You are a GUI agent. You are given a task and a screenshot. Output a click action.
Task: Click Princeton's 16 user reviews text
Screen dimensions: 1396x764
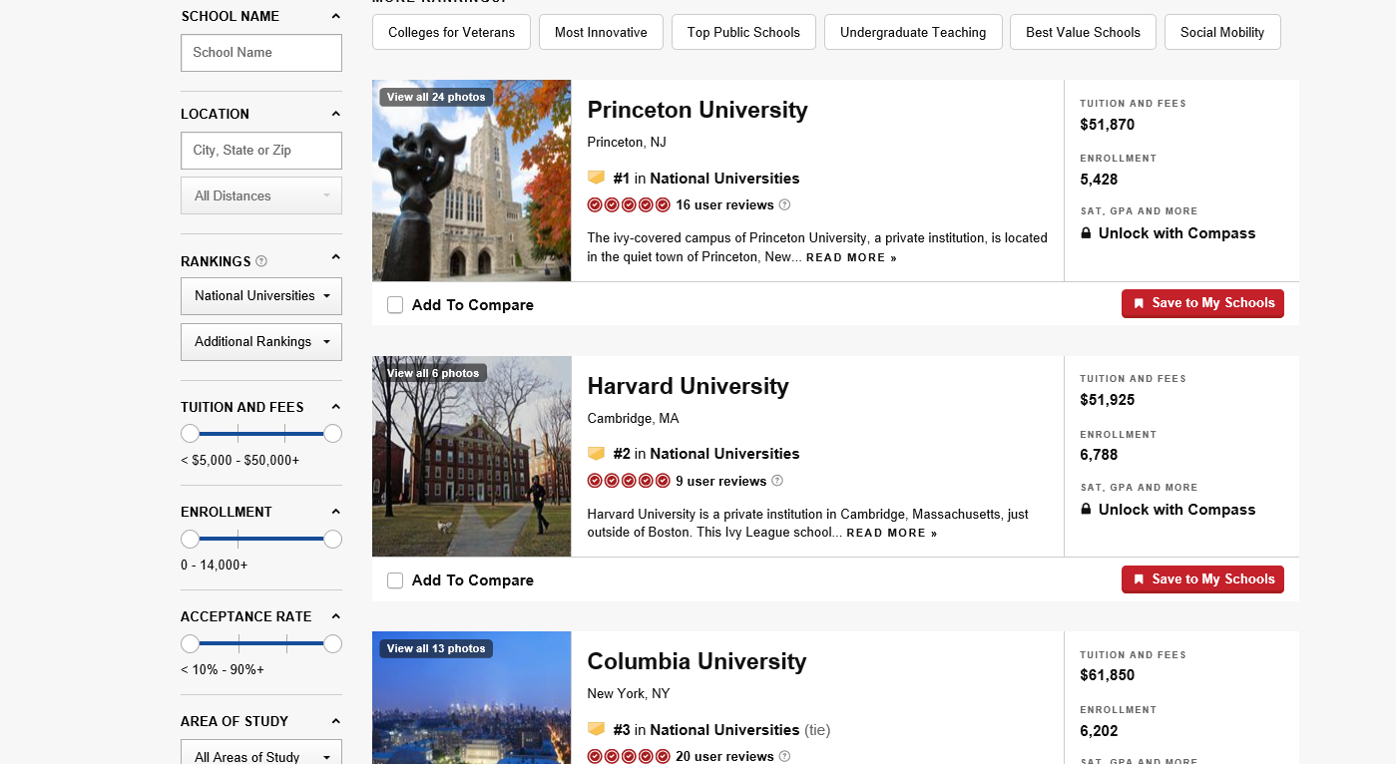[x=724, y=204]
